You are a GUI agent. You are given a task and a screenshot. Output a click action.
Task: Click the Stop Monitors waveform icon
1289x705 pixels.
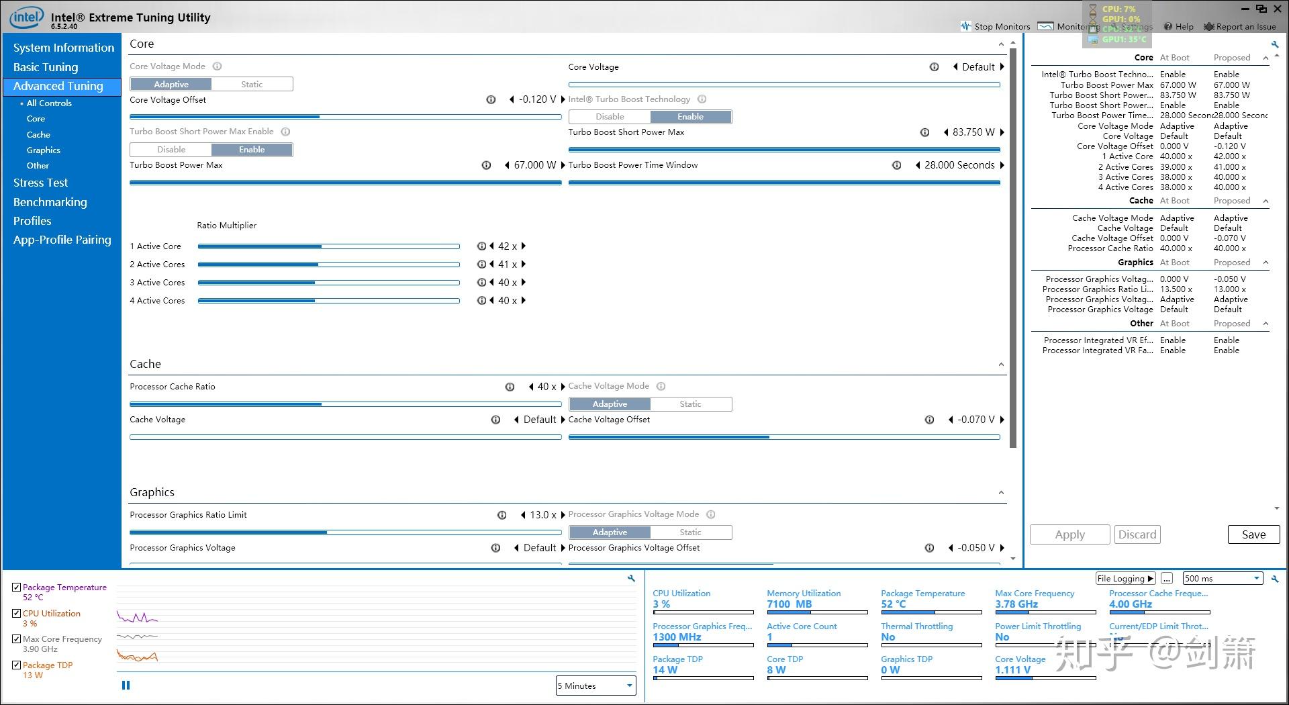[966, 26]
